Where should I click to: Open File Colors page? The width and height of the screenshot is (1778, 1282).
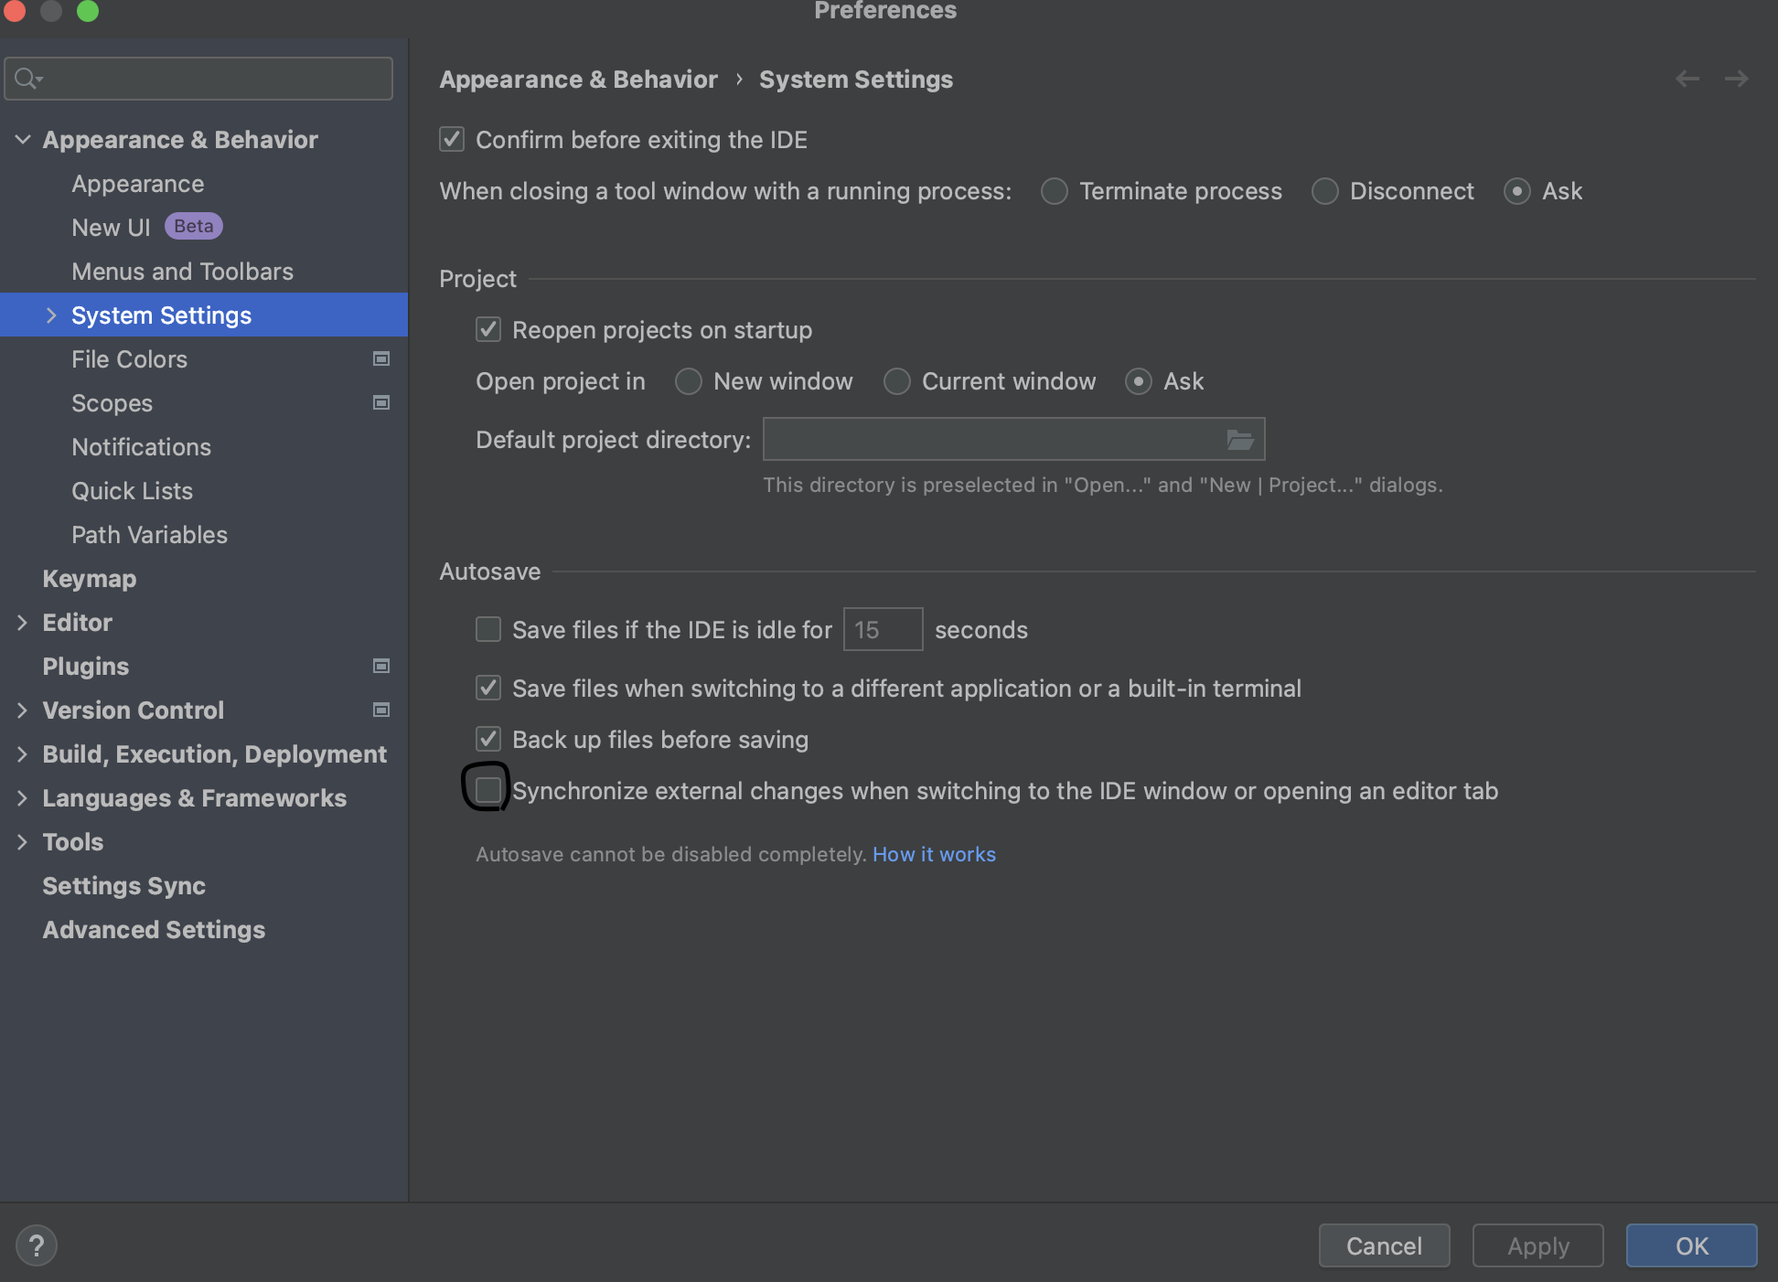pyautogui.click(x=130, y=359)
